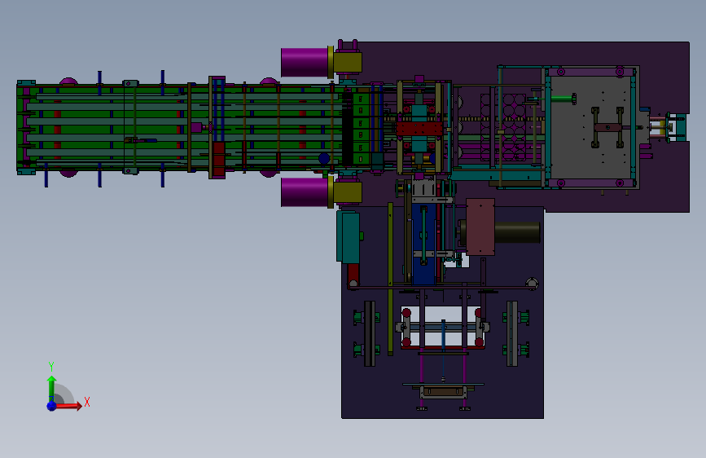706x458 pixels.
Task: Select the white rectangular opening in the lower plate
Action: coord(443,326)
